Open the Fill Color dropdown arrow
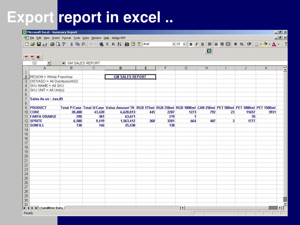300x225 pixels. pos(270,44)
